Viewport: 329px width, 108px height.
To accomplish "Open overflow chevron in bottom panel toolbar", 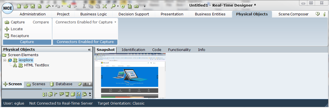I will tap(90, 94).
